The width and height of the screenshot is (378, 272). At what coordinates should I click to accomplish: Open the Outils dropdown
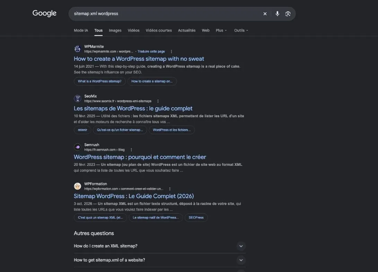pyautogui.click(x=241, y=31)
